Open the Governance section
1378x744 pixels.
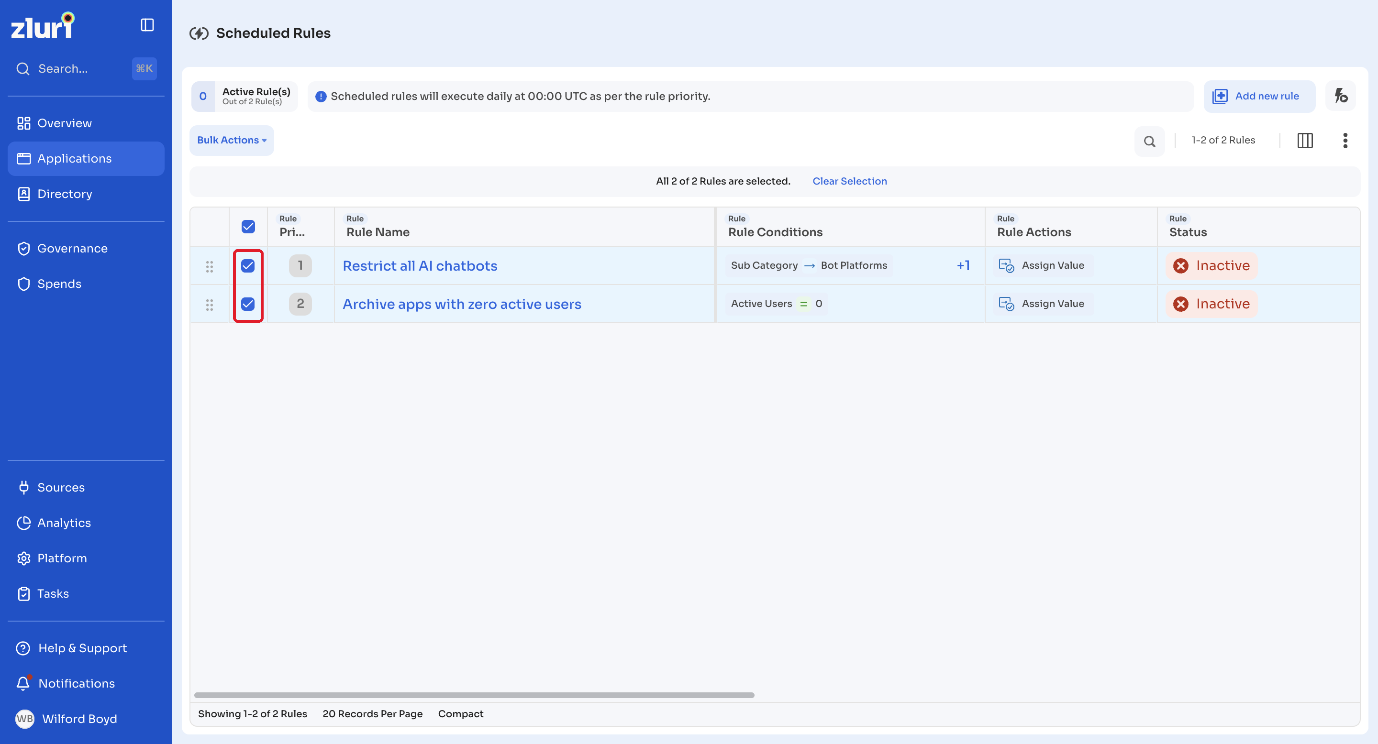86,249
